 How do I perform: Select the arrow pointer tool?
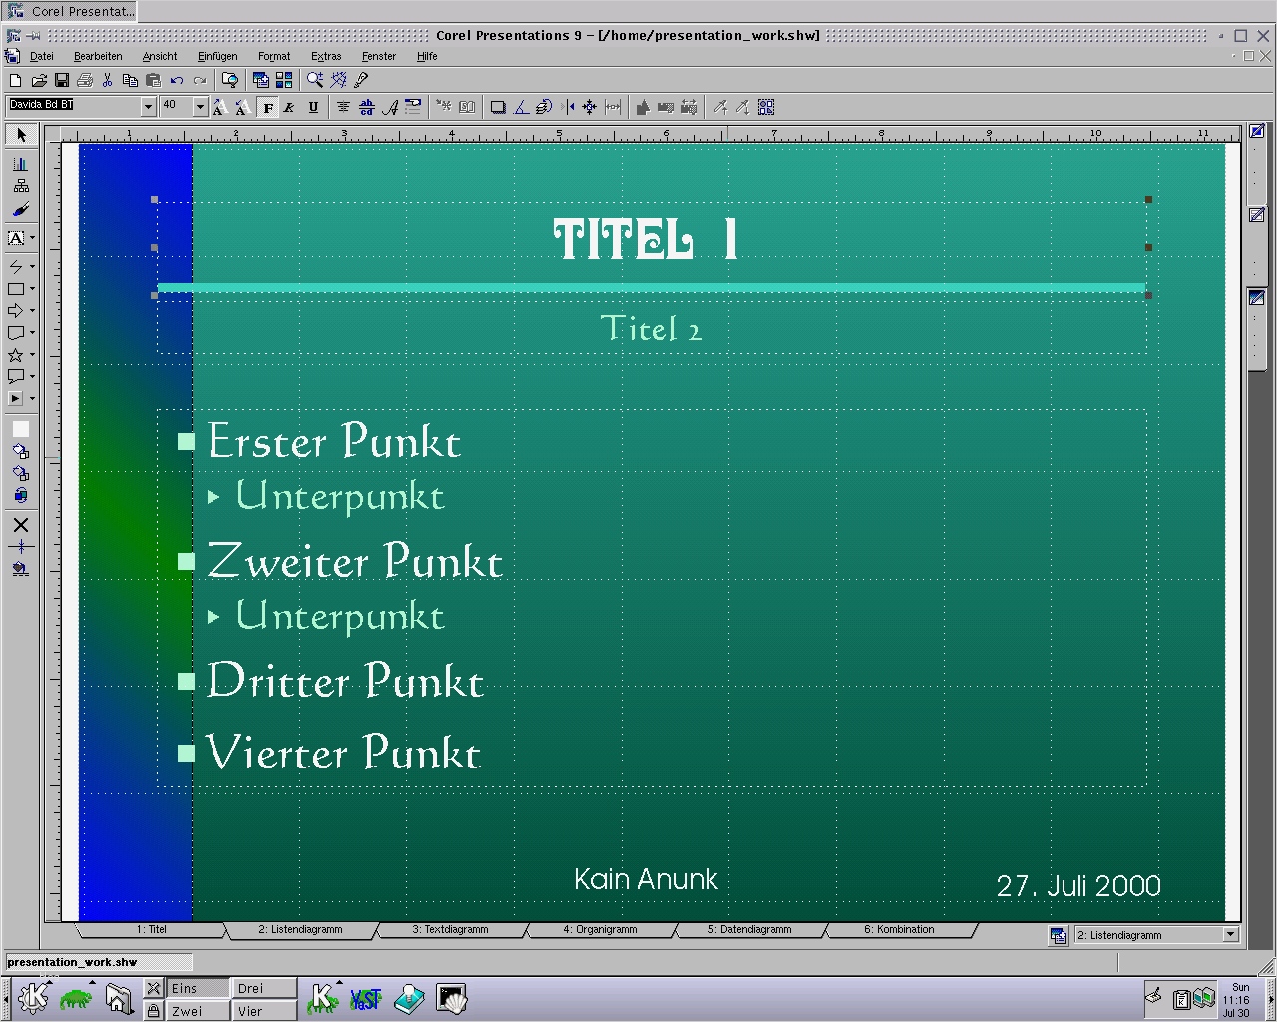[21, 135]
